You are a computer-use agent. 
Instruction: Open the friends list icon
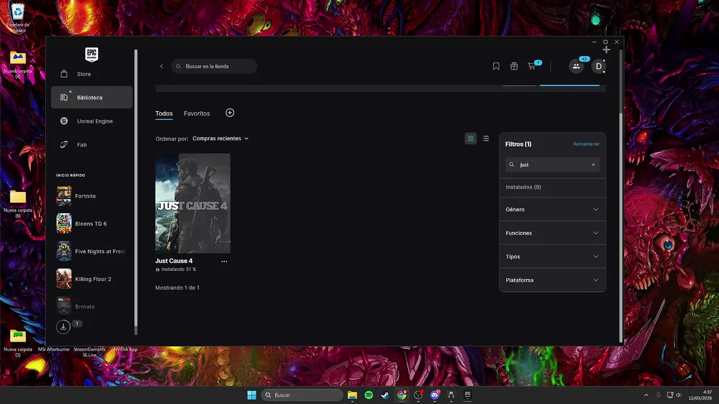(x=576, y=66)
